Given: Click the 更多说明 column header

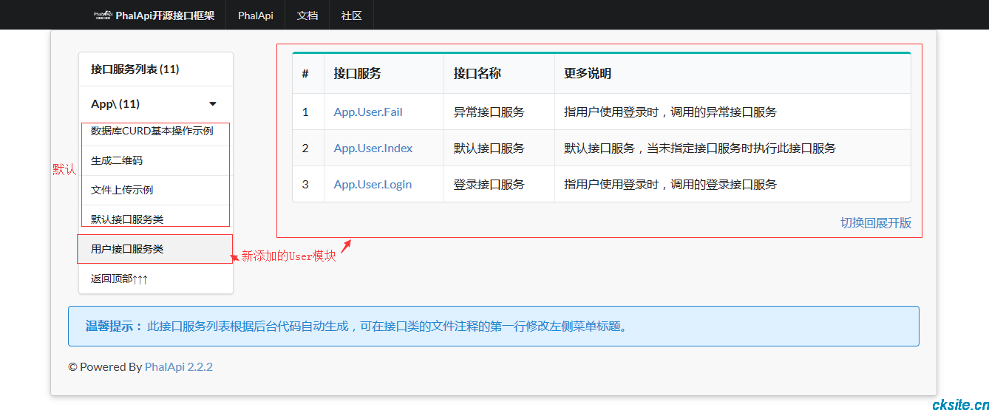Looking at the screenshot, I should (733, 74).
